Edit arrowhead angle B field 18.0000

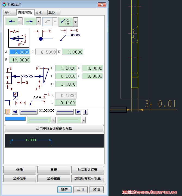coord(20,60)
